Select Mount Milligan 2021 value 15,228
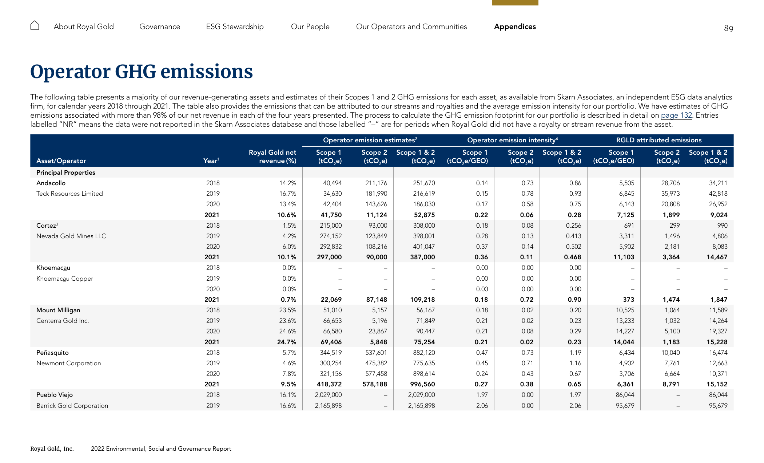Screen dimensions: 764x463 pyautogui.click(x=717, y=342)
